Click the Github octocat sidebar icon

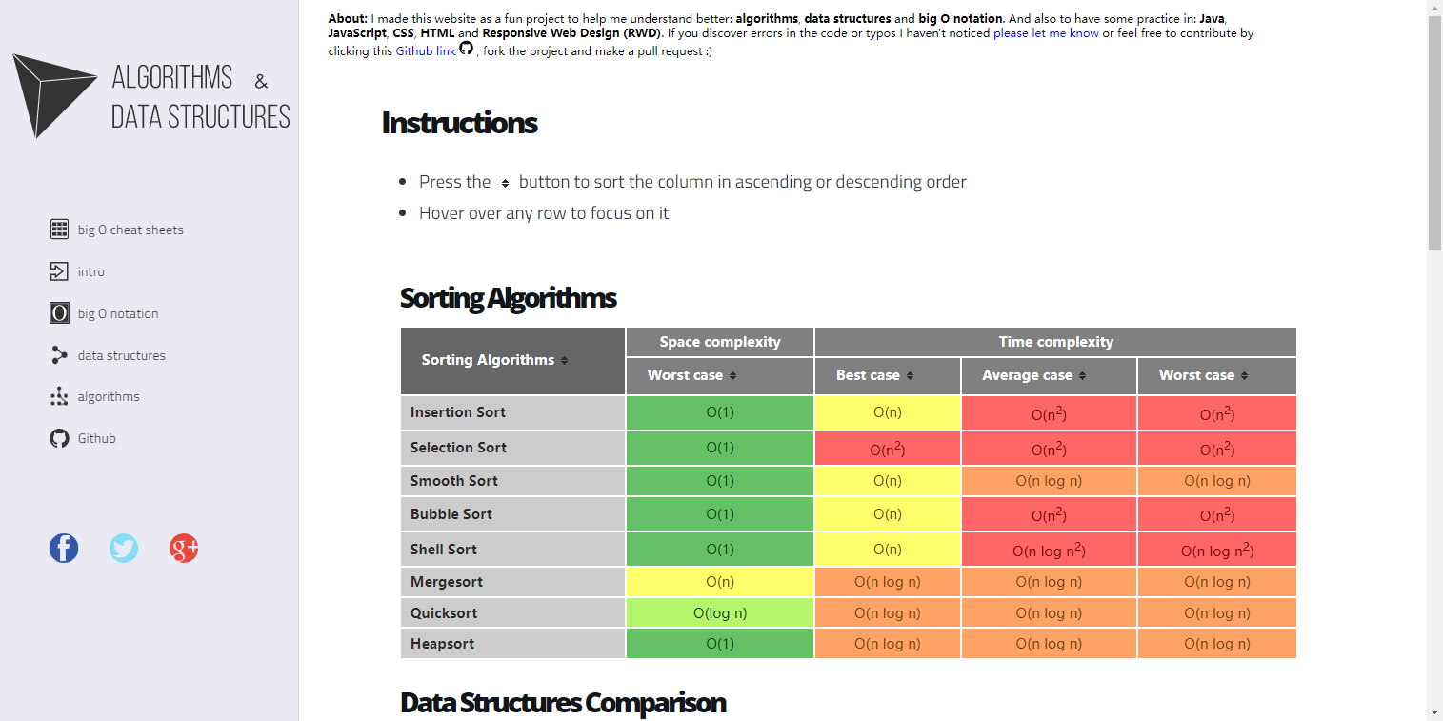pyautogui.click(x=59, y=438)
